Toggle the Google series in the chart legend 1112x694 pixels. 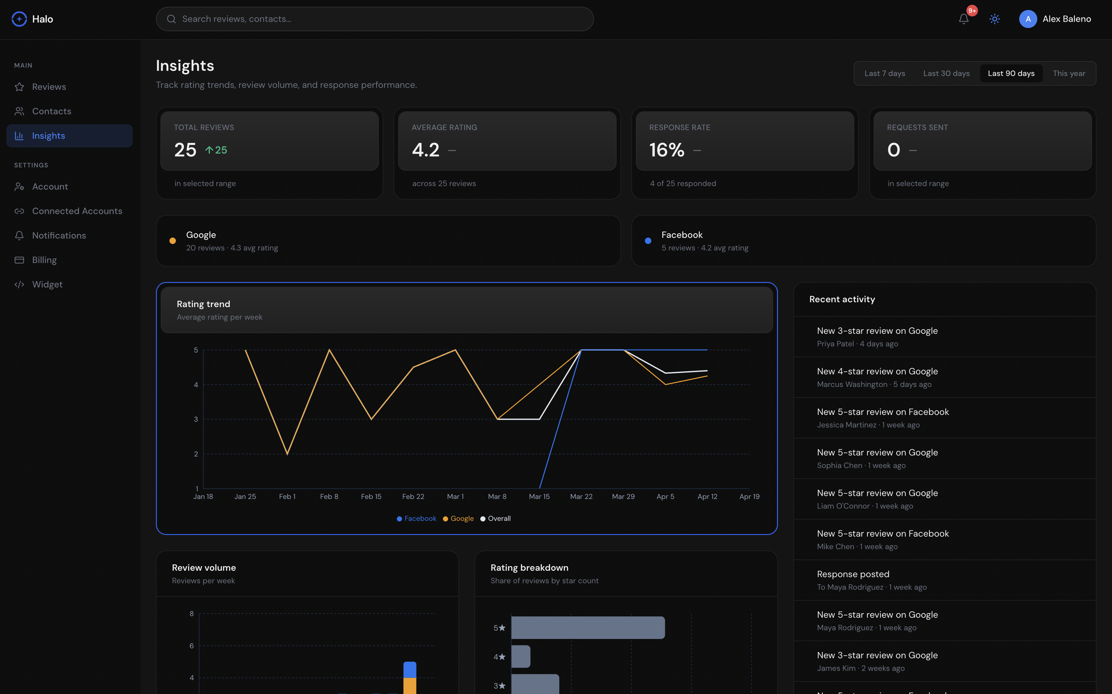tap(457, 518)
